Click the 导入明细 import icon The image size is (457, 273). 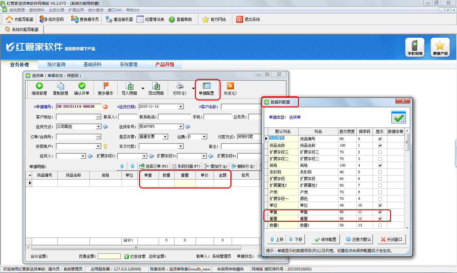point(129,86)
